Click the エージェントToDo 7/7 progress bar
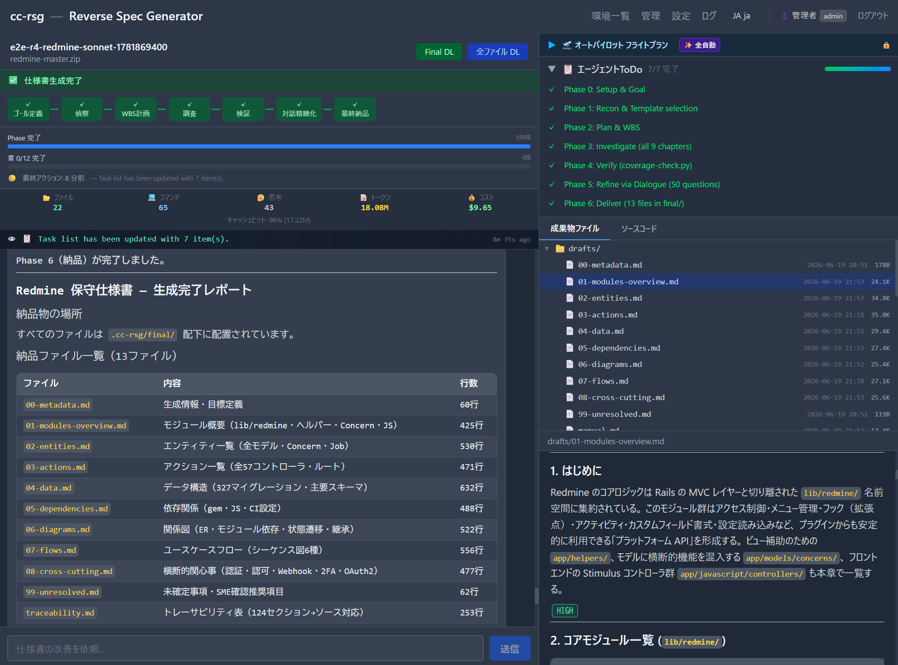Image resolution: width=898 pixels, height=665 pixels. click(x=857, y=69)
